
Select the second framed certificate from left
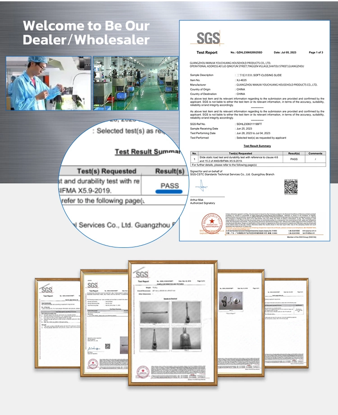click(105, 323)
